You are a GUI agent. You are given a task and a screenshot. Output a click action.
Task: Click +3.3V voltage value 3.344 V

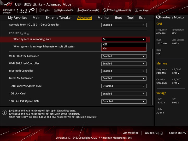tap(160, 113)
